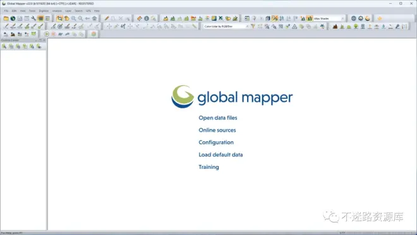This screenshot has height=235, width=417.
Task: Open the Help menu
Action: click(97, 11)
